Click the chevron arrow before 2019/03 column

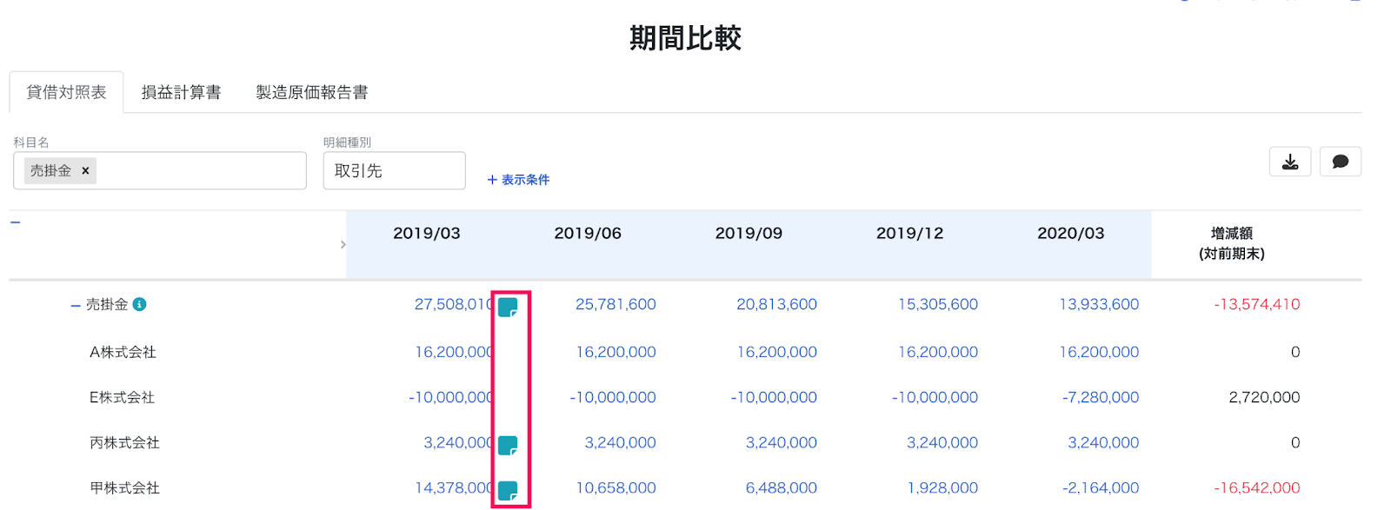(343, 245)
